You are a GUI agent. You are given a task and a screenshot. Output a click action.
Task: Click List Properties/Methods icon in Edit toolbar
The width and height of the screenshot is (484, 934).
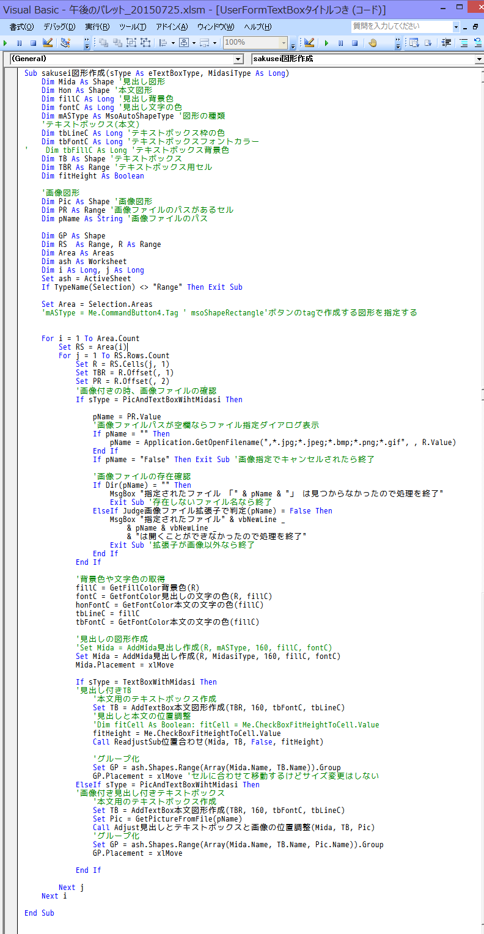pos(414,43)
